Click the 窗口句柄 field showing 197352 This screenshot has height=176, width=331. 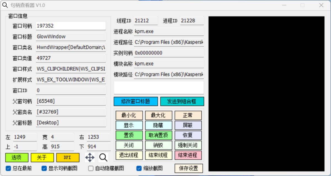point(71,26)
